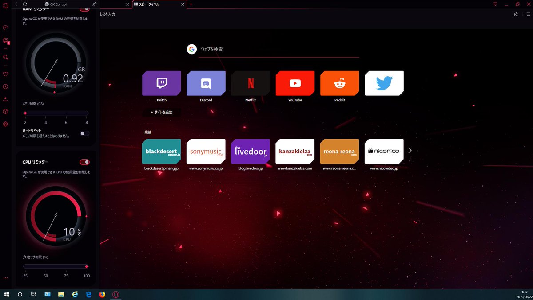Open blackdesert.pmang.jp suggestion tile
This screenshot has width=533, height=300.
tap(162, 151)
